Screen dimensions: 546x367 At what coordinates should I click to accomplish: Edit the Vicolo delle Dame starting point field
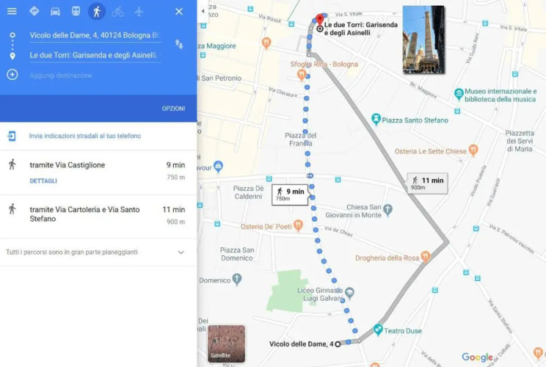[x=95, y=35]
